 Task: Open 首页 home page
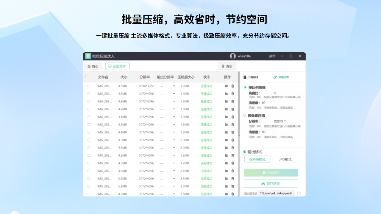(x=93, y=66)
